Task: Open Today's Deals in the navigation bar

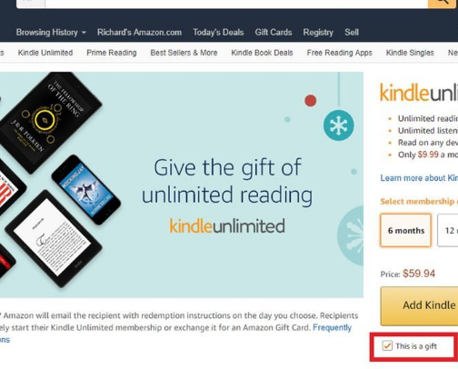Action: pos(218,33)
